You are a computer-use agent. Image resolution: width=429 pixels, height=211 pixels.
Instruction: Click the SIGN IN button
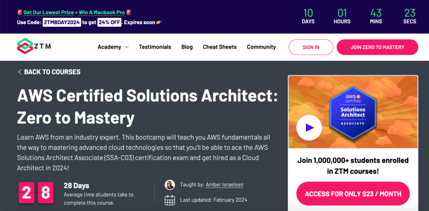(x=311, y=47)
